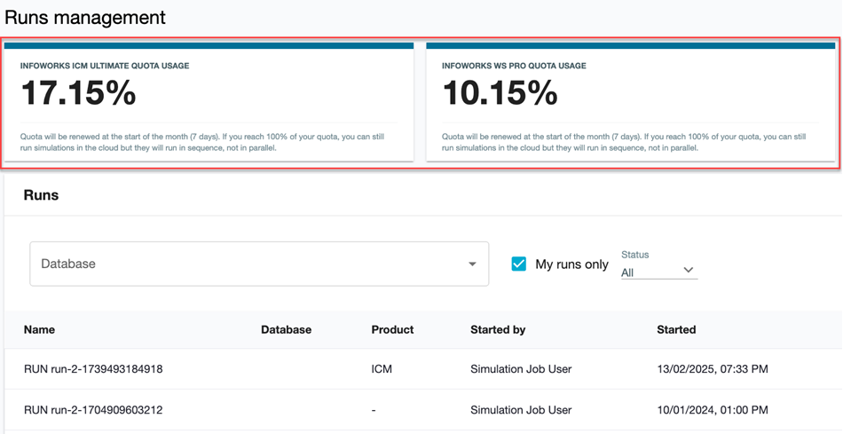
Task: Sort by the Started column header
Action: (676, 329)
